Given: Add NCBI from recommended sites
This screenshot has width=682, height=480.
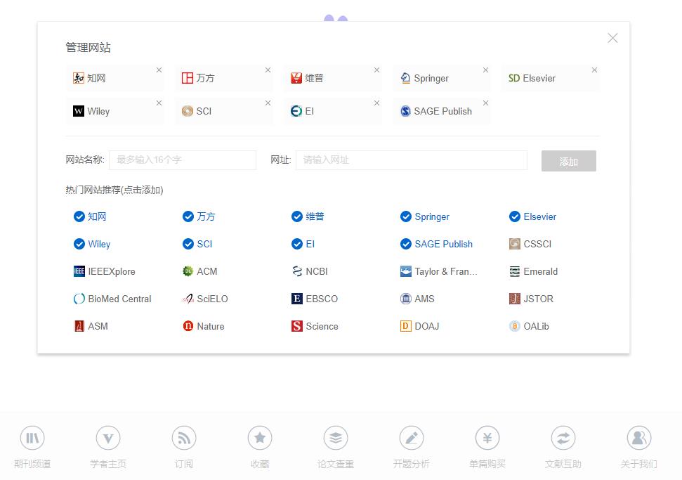Looking at the screenshot, I should pyautogui.click(x=310, y=271).
